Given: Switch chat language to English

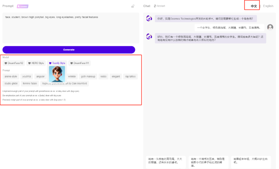Looking at the screenshot, I should 268,6.
